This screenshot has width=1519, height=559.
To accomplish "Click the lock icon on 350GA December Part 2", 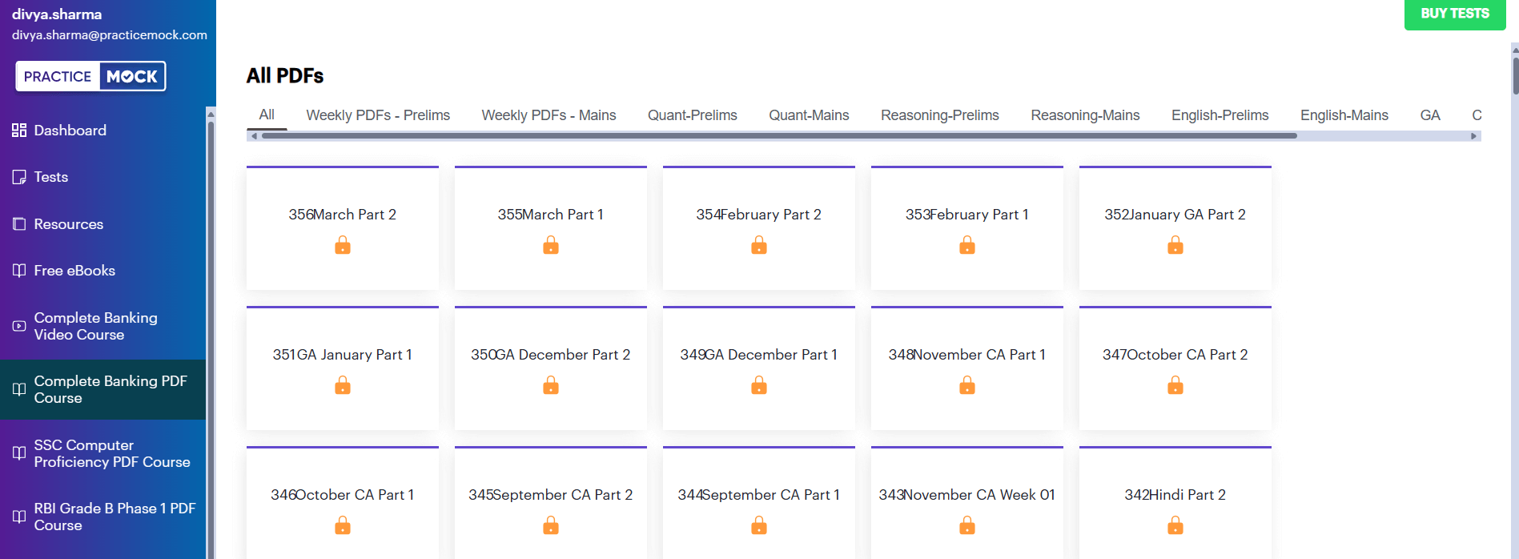I will [x=551, y=386].
